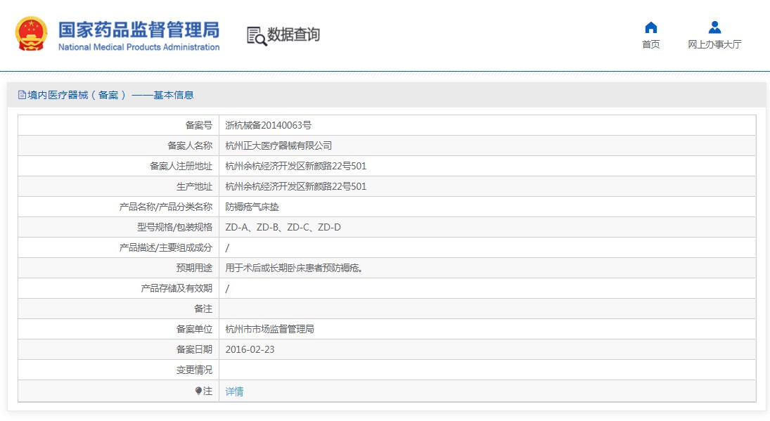
Task: Select the product name 防褥疮气床垫
Action: 252,207
